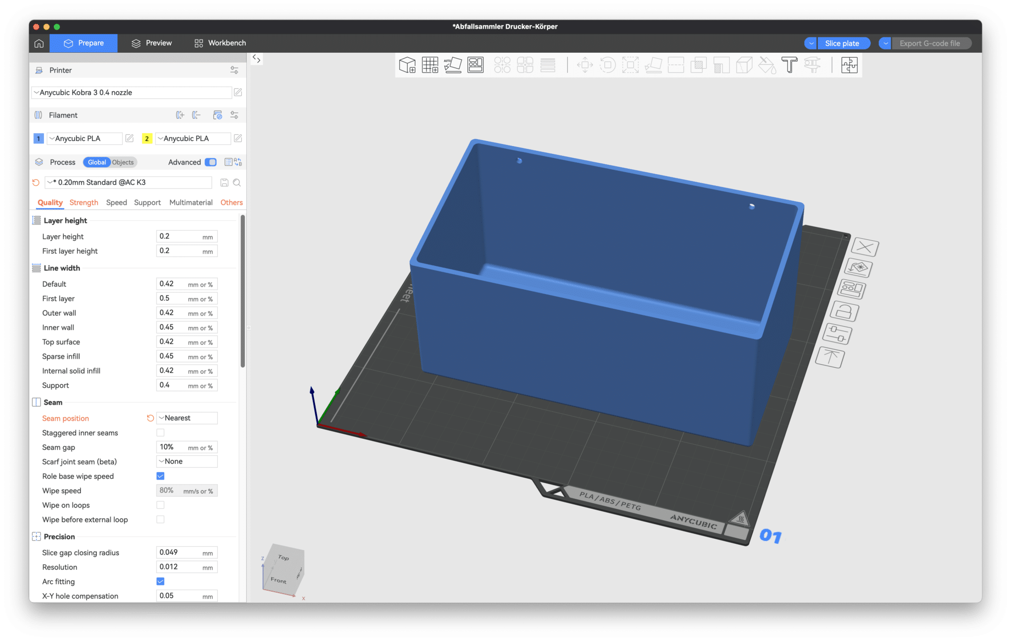The image size is (1011, 641).
Task: Switch to the Preview tab
Action: [152, 43]
